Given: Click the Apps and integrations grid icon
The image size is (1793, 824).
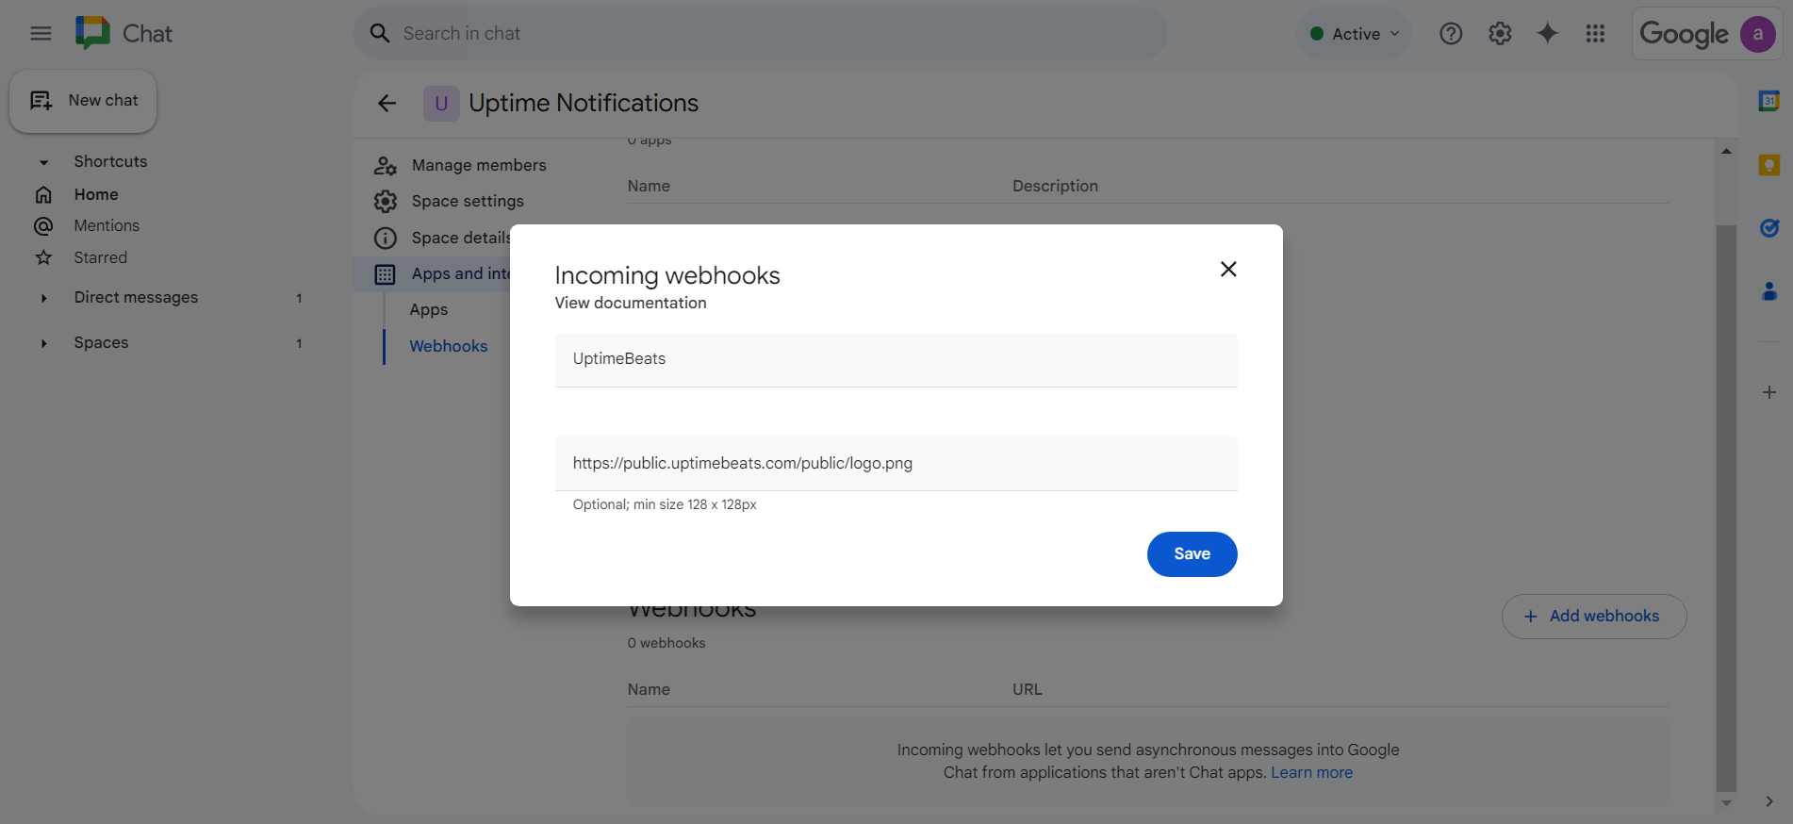Looking at the screenshot, I should point(385,274).
